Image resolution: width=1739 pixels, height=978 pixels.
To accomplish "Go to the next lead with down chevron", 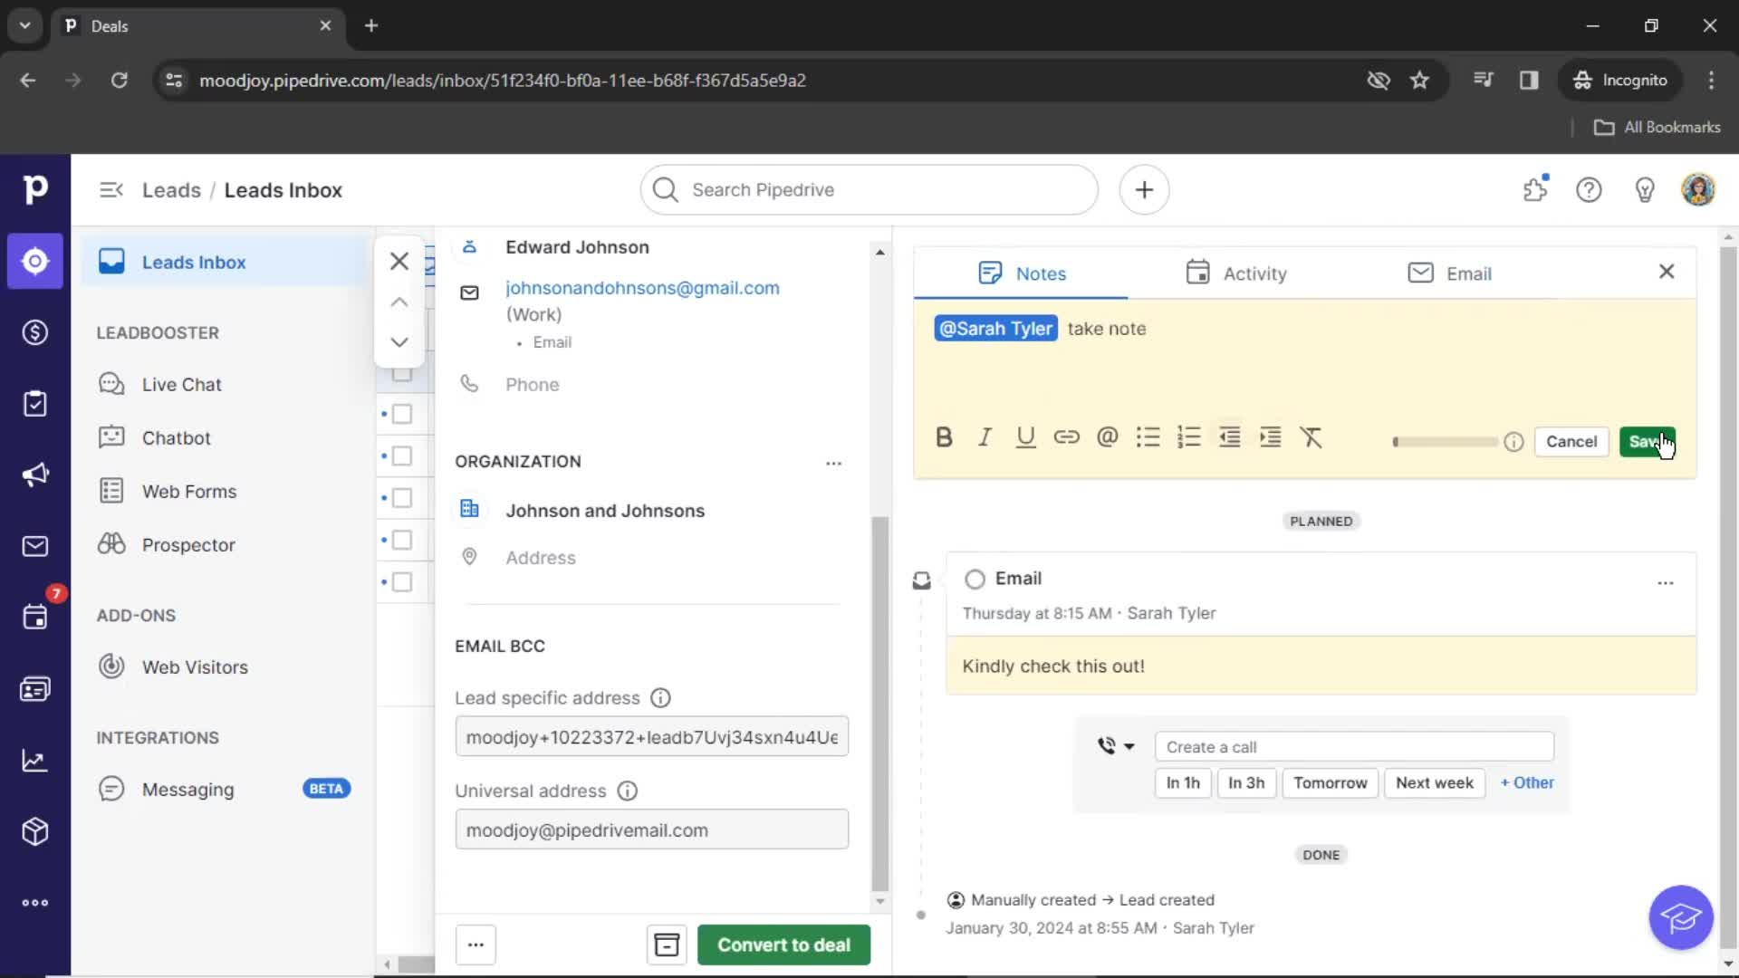I will [399, 342].
